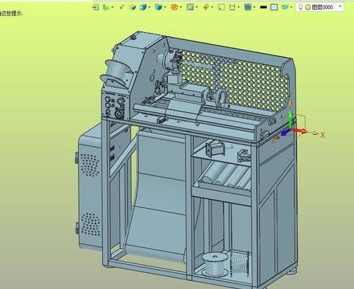
Task: Click the teal layered plane icon
Action: [285, 7]
